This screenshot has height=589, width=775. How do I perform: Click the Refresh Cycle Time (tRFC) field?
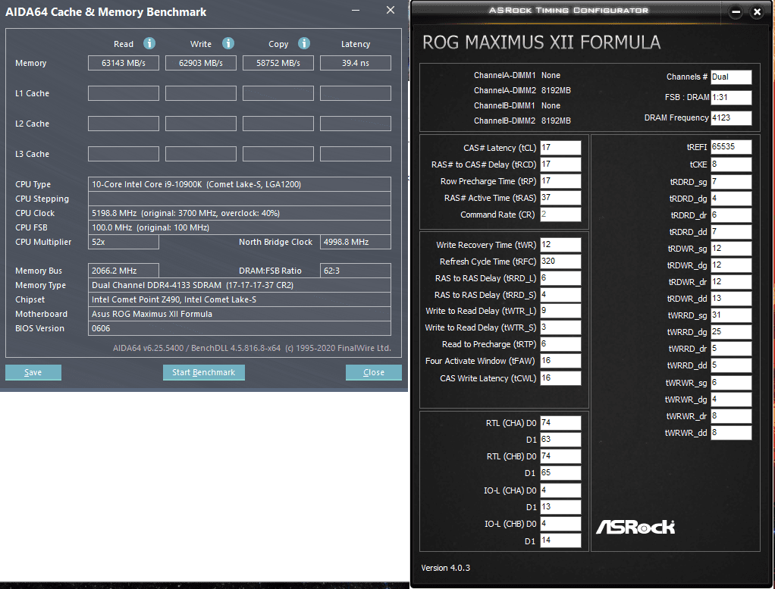coord(560,262)
